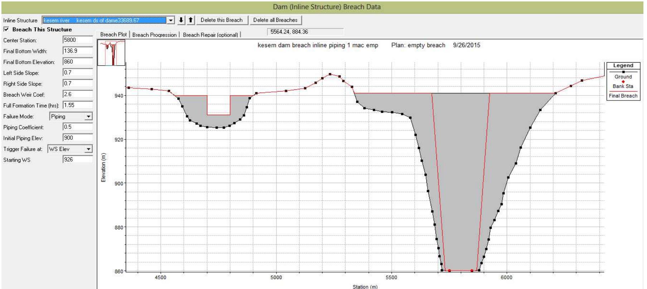Click the date 9/26/2015 in plot header
The image size is (647, 289).
467,45
